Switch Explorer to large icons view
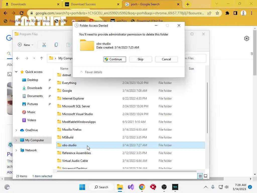The image size is (257, 193). [x=206, y=176]
